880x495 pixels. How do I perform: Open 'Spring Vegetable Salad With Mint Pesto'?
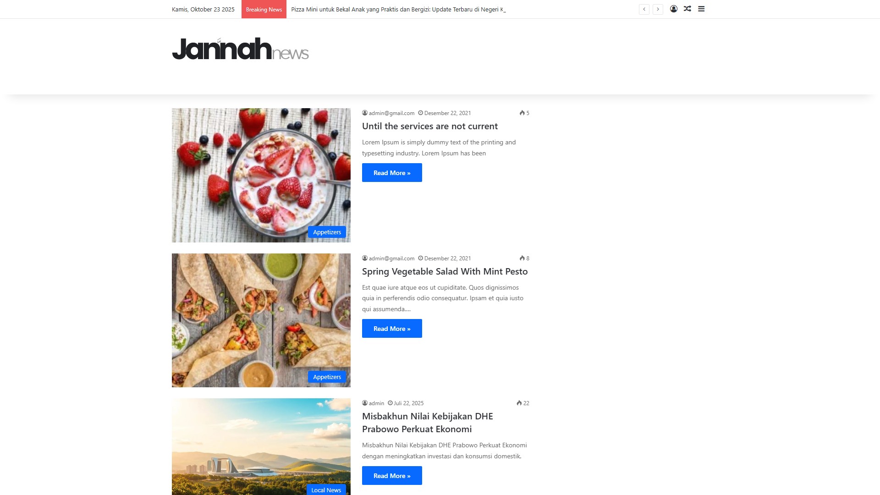tap(445, 271)
